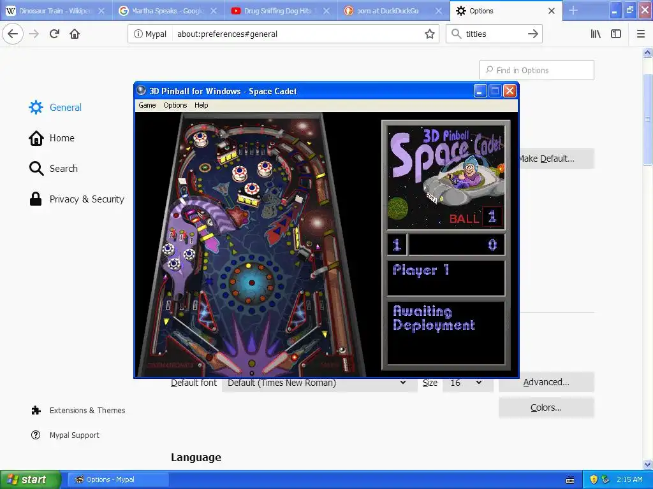Open the hamburger application menu
This screenshot has height=489, width=653.
pos(641,34)
